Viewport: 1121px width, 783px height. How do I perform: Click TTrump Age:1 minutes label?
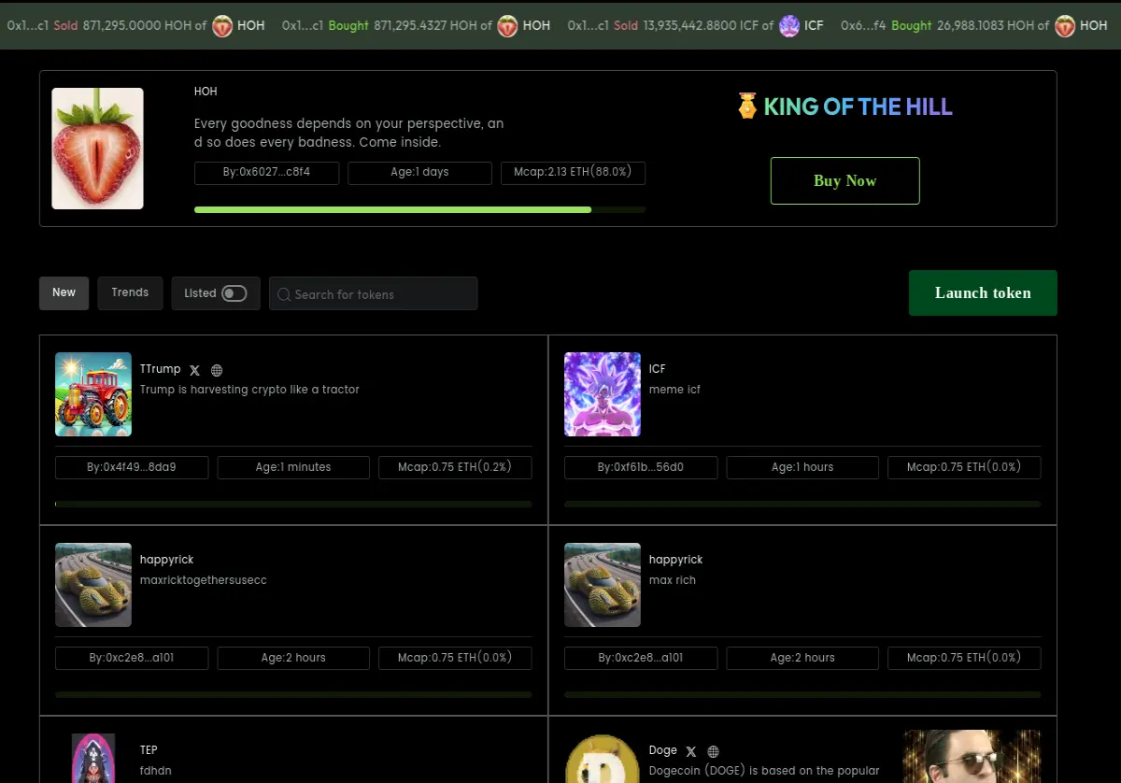[x=293, y=467]
